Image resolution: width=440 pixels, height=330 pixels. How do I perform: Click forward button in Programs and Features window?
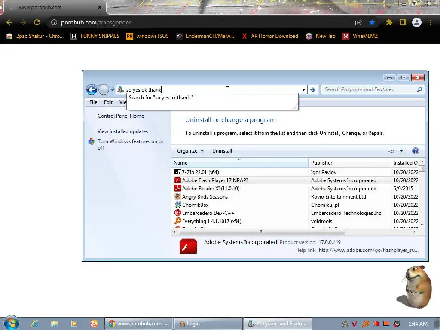tap(104, 89)
